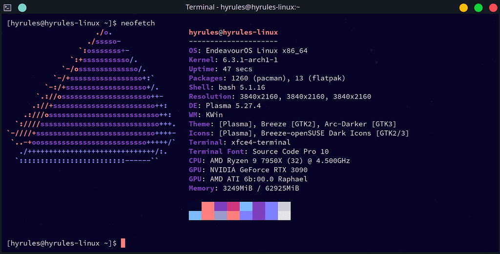500x254 pixels.
Task: Click the dashed separator line under the header
Action: point(233,41)
